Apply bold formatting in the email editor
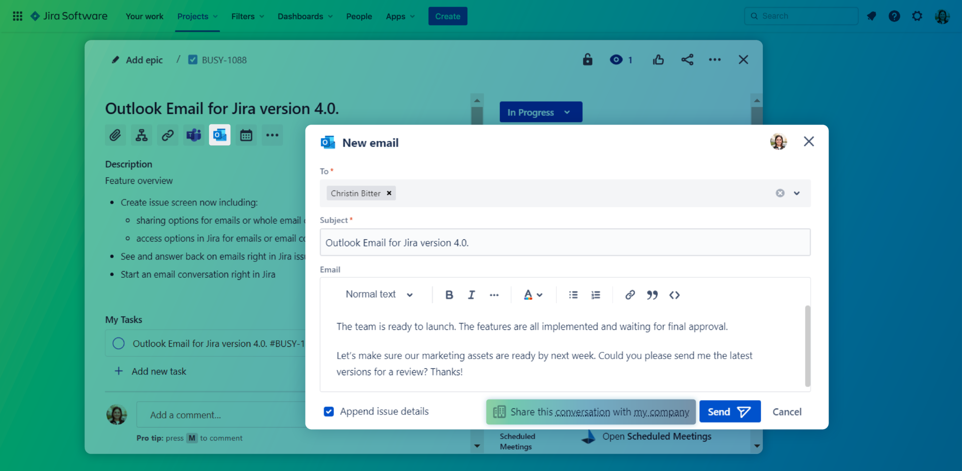This screenshot has height=471, width=962. coord(449,295)
